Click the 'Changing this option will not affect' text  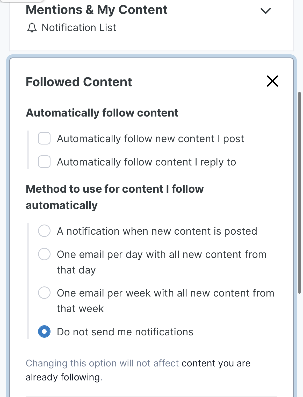[x=102, y=364]
